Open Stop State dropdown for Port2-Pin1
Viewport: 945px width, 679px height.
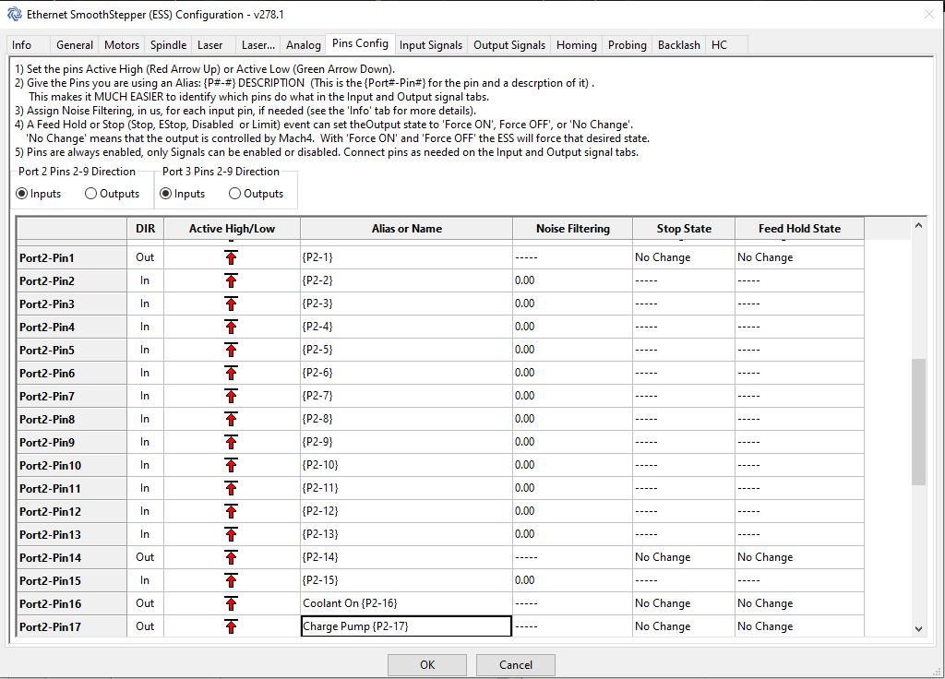(684, 257)
